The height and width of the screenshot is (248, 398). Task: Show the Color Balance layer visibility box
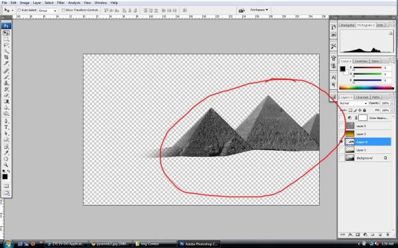342,118
